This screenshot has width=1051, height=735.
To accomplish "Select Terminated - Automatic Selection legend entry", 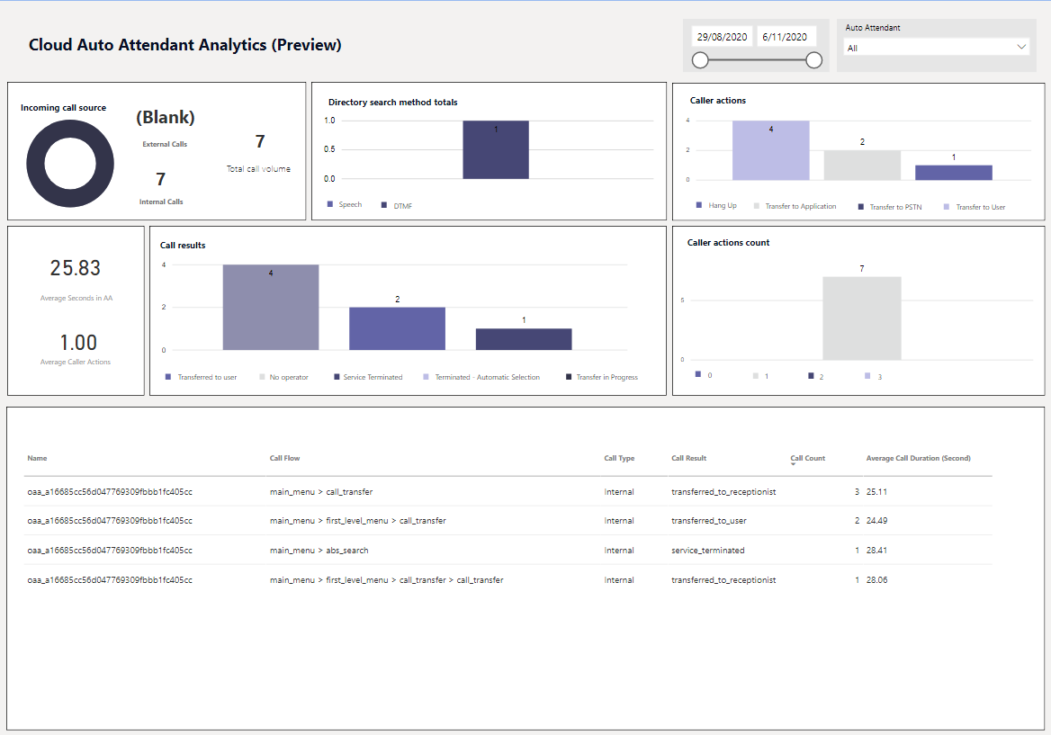I will [481, 377].
